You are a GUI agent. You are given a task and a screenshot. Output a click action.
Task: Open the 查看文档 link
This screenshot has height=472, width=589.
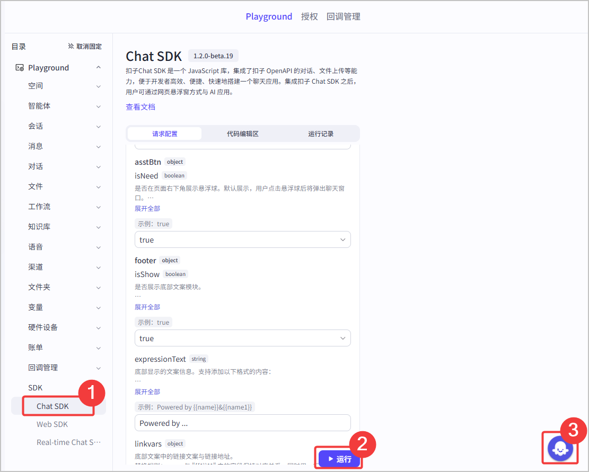coord(140,107)
